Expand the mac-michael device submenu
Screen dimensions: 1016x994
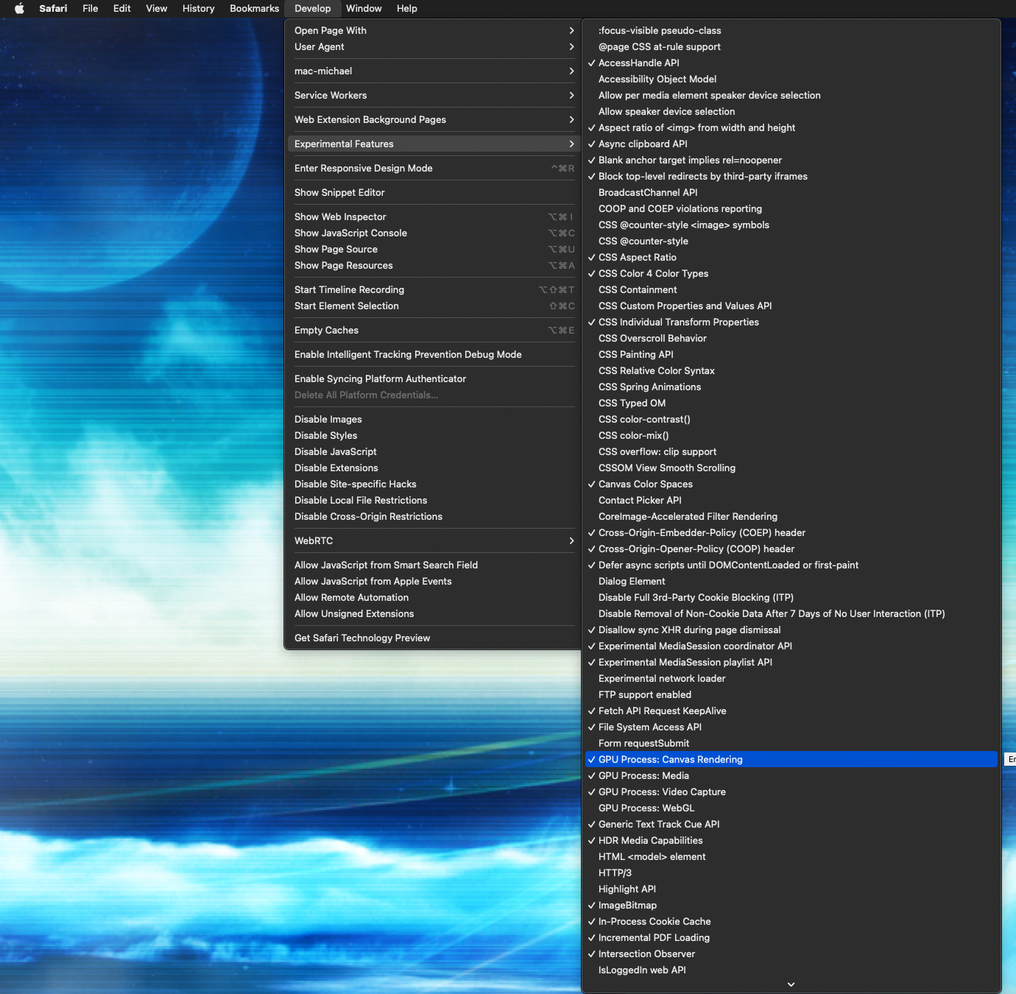point(433,71)
